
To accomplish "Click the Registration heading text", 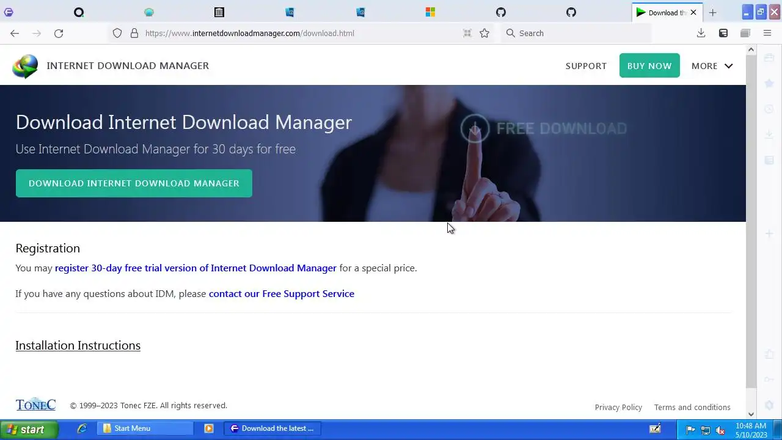I will point(48,248).
